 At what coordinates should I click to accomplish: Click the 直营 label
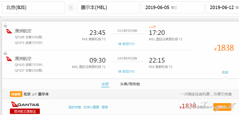coord(105,107)
